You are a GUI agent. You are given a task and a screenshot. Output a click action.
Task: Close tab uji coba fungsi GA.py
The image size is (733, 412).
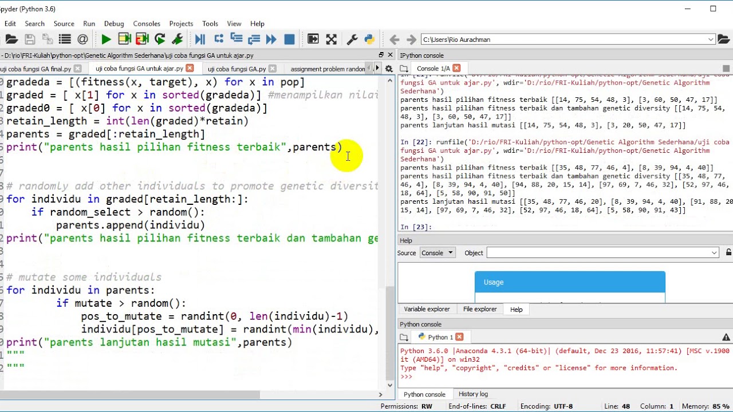[273, 69]
